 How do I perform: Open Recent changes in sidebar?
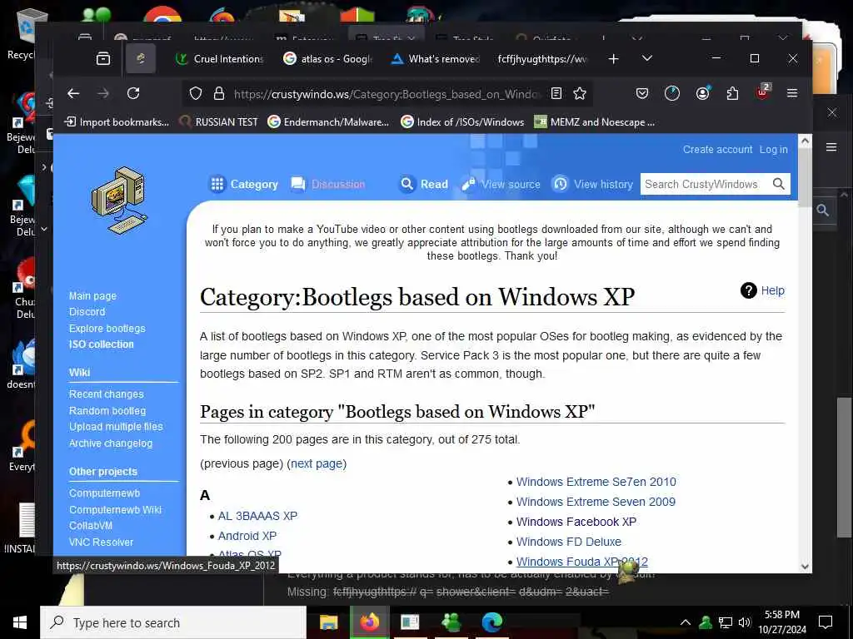tap(106, 394)
